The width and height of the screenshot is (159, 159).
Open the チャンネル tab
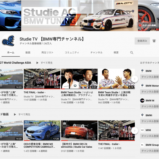(x=96, y=53)
